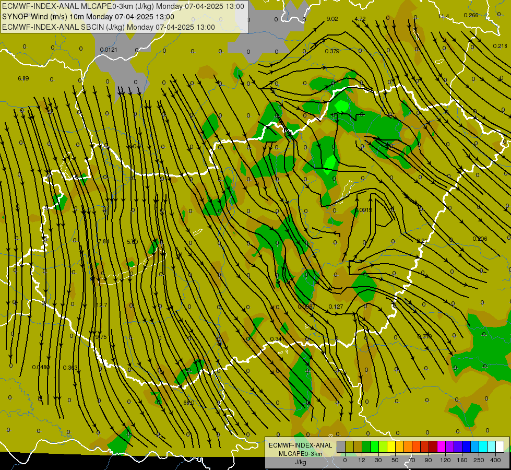
Task: Click the map value 0.127
Action: pyautogui.click(x=336, y=307)
